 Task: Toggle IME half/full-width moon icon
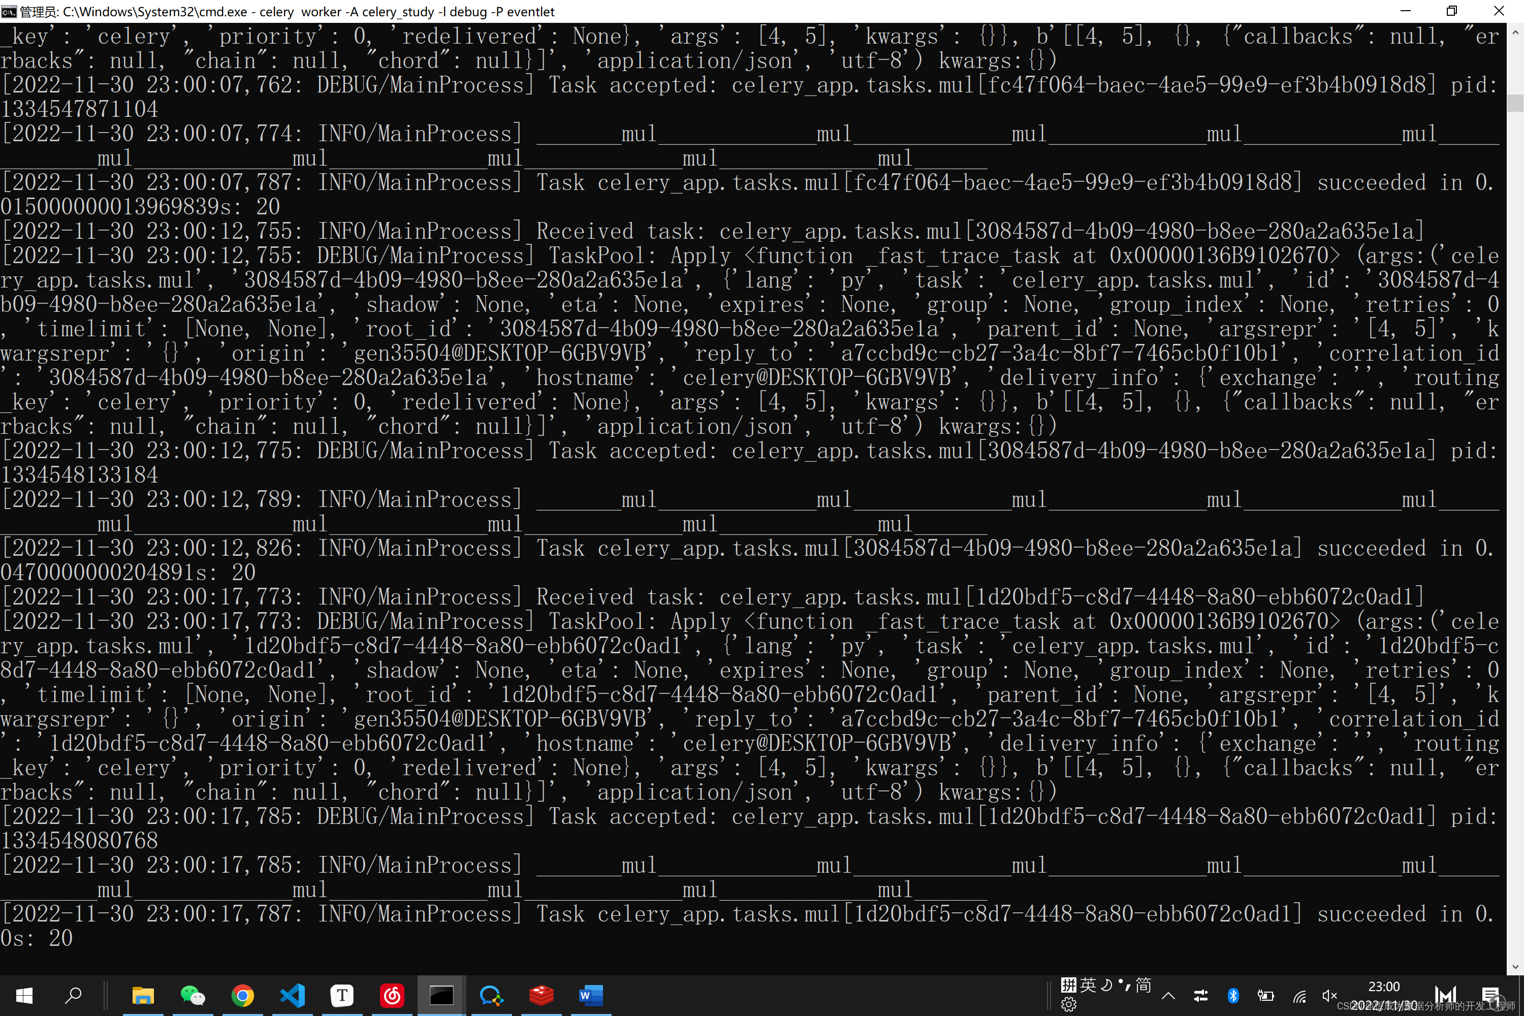click(x=1107, y=986)
